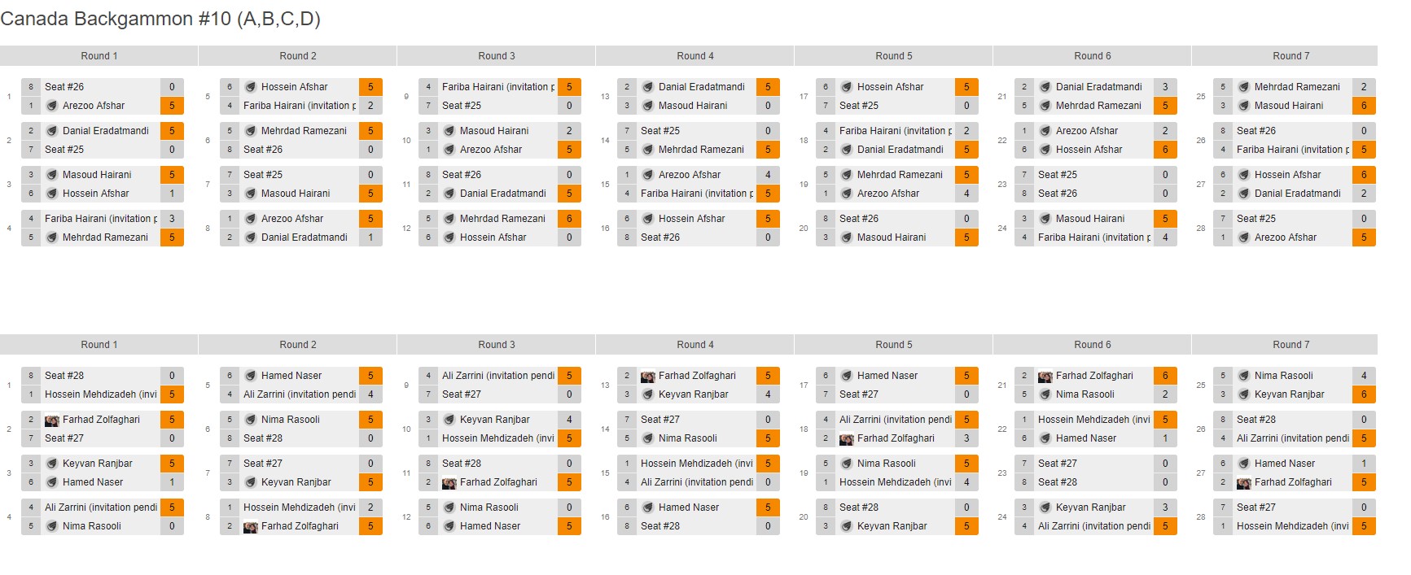Click Farhad Zolfaghari's orange score 6 in bottom Round 6

[x=1165, y=376]
